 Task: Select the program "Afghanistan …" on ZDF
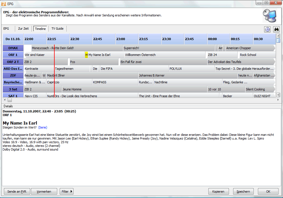point(264,75)
